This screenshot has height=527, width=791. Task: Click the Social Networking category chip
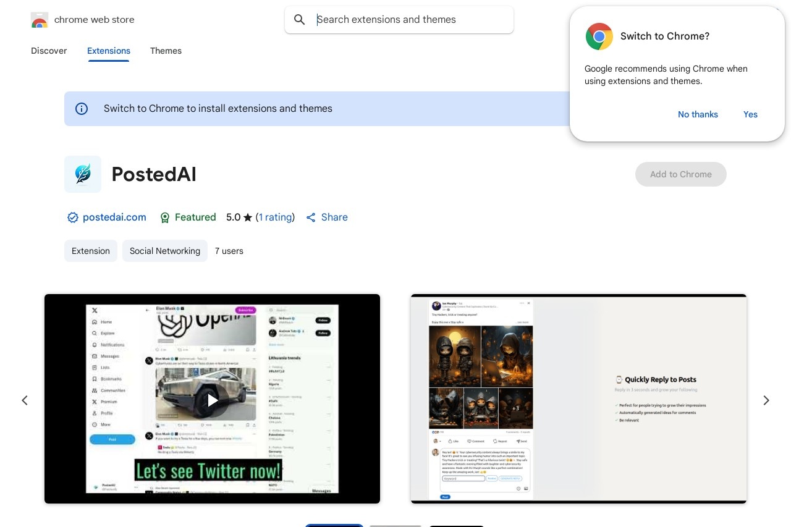point(165,251)
